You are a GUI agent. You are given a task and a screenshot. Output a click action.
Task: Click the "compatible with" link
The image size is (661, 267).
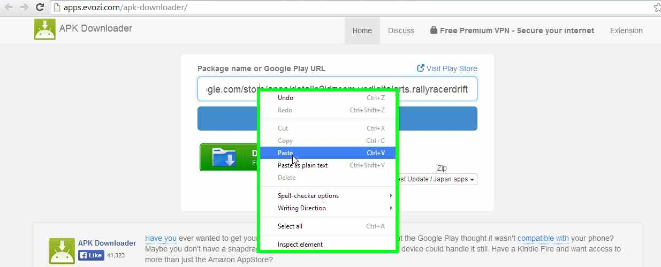pos(543,239)
